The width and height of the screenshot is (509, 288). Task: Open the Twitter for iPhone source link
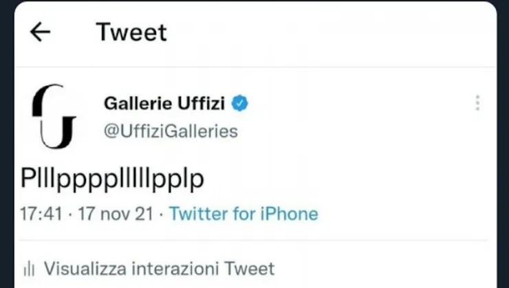click(243, 214)
